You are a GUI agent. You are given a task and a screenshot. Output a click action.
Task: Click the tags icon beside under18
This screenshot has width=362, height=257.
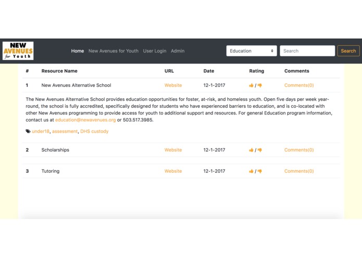pos(28,132)
